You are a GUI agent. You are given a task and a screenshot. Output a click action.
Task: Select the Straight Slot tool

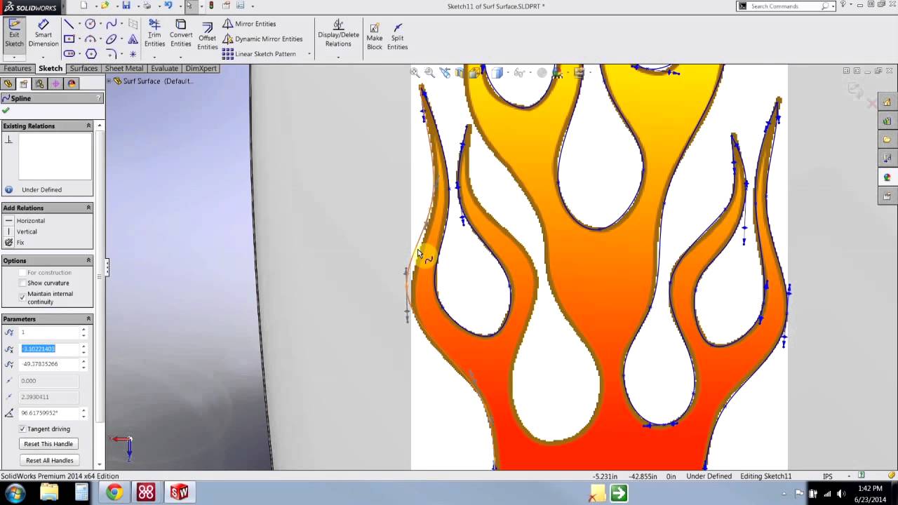click(69, 53)
